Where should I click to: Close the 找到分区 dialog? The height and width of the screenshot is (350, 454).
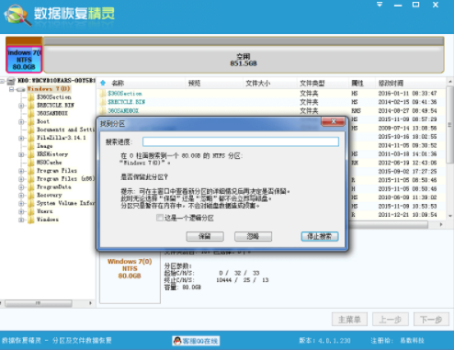click(333, 121)
